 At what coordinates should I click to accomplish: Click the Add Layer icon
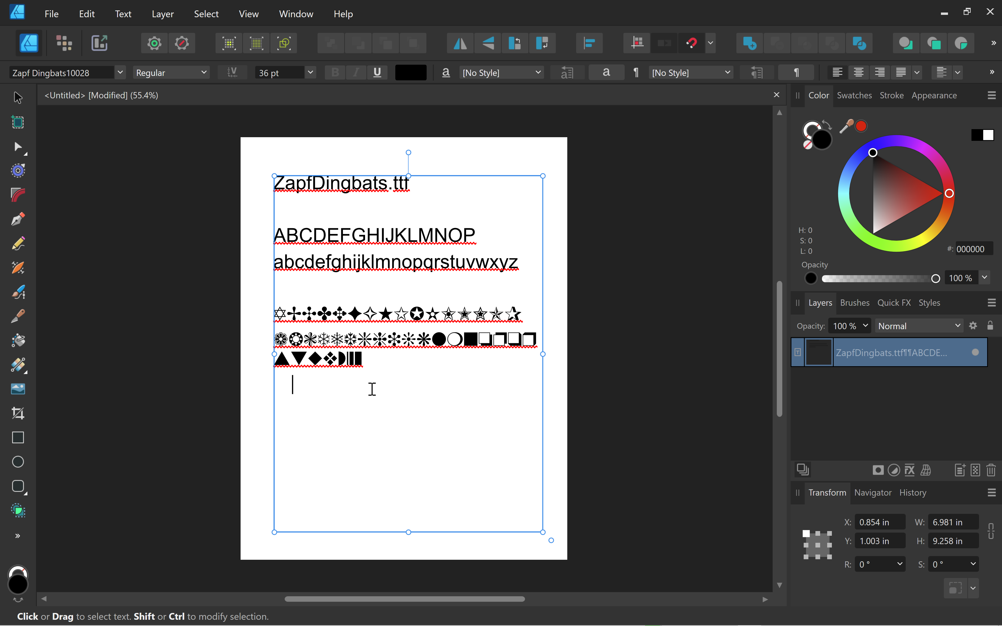pyautogui.click(x=960, y=470)
